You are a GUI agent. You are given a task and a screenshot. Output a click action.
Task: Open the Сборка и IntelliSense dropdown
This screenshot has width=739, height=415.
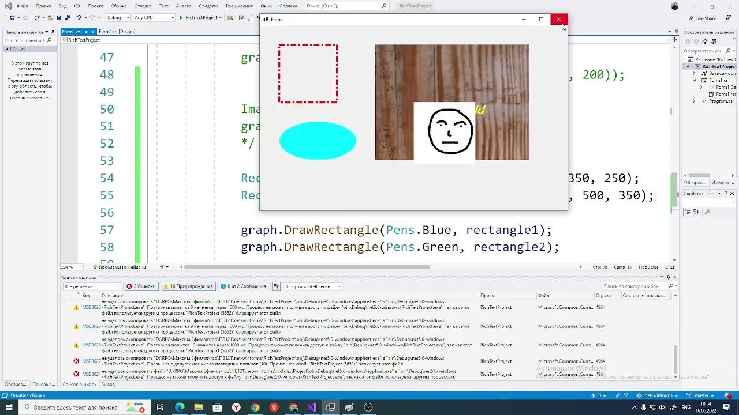313,286
